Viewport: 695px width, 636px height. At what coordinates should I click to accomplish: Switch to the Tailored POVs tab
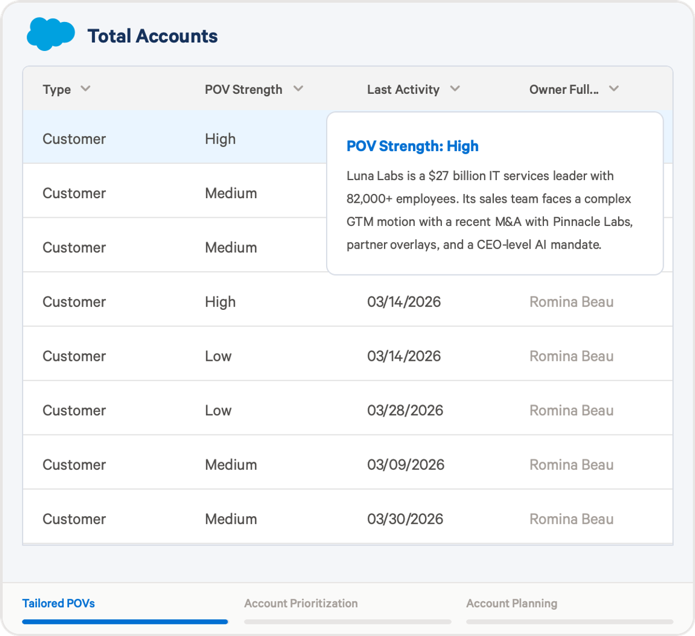tap(58, 603)
